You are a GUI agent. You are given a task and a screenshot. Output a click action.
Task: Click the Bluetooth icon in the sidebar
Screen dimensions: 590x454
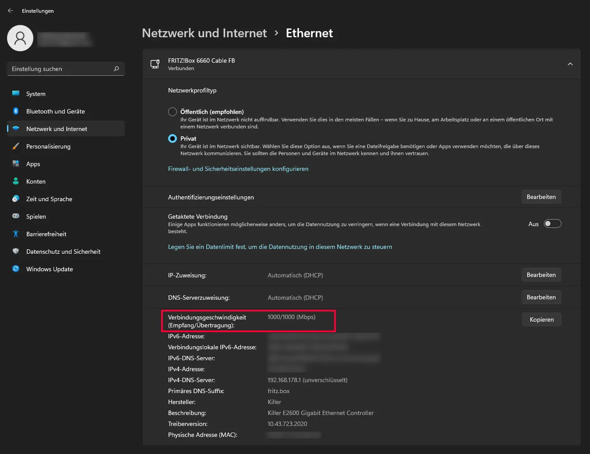click(x=16, y=111)
